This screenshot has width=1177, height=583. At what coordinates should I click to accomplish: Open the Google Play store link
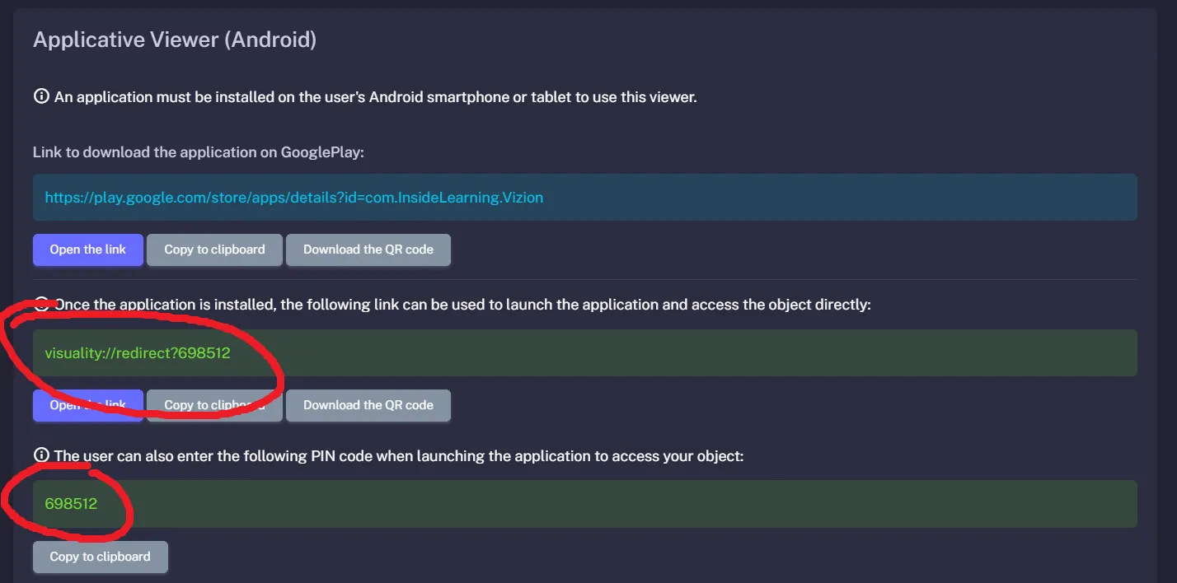pos(293,198)
